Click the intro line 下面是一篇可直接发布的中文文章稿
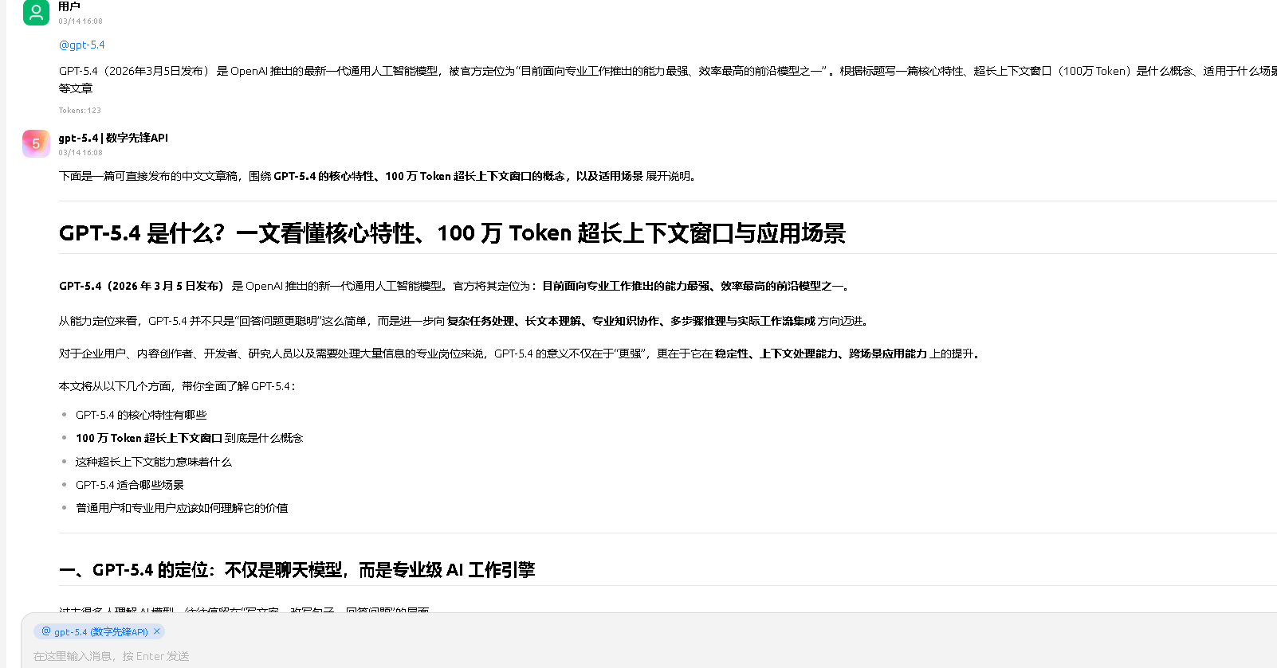 379,176
